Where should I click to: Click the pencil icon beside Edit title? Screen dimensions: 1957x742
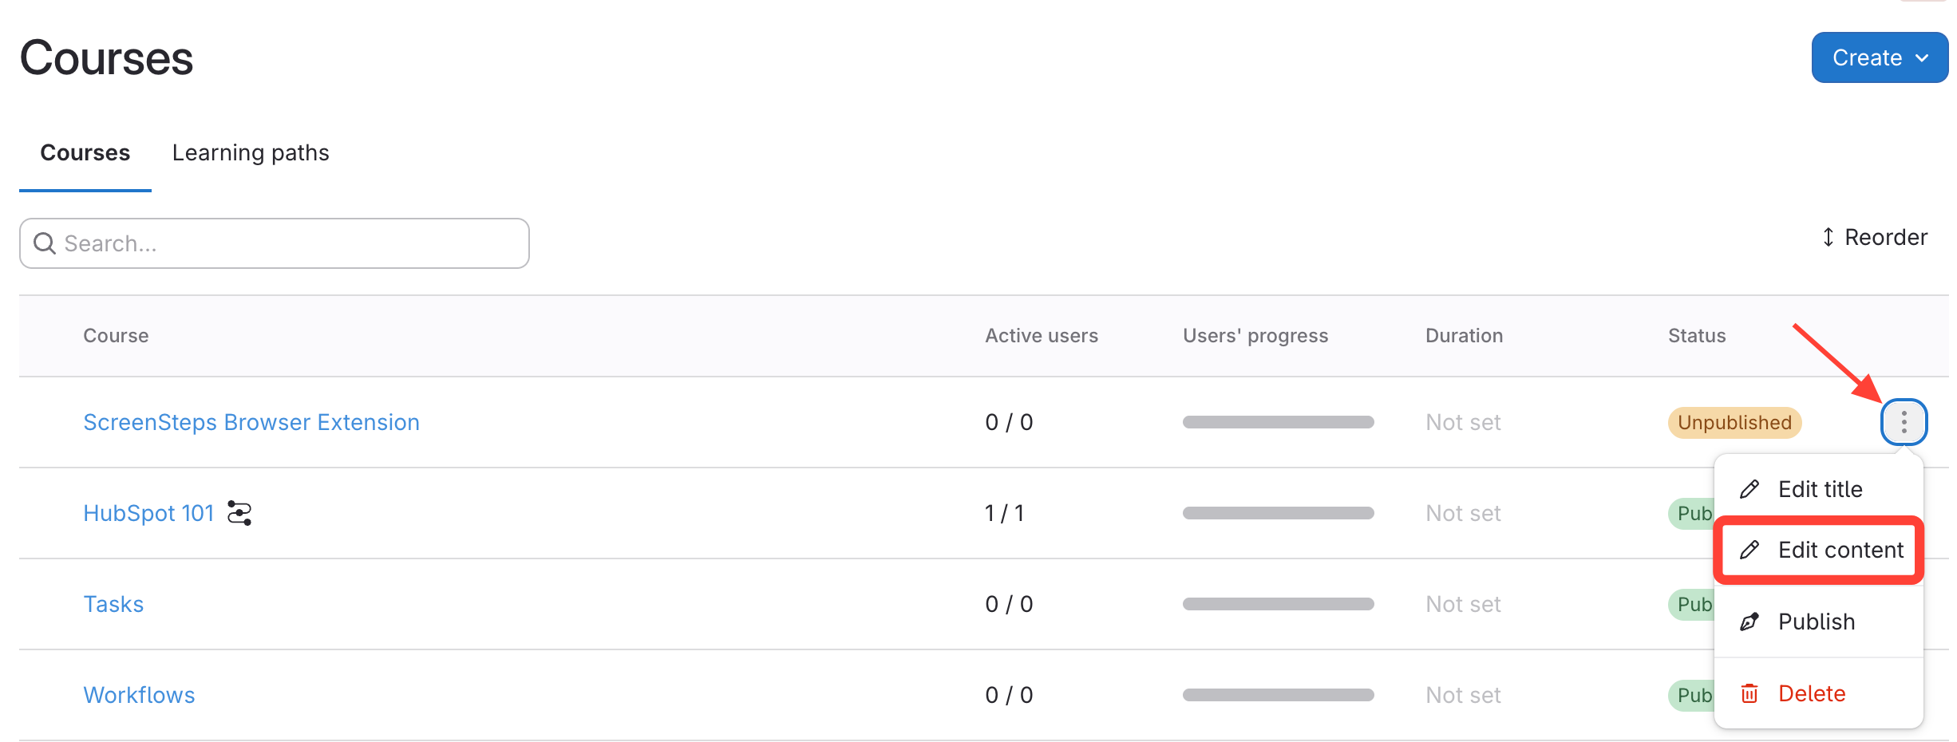point(1749,489)
